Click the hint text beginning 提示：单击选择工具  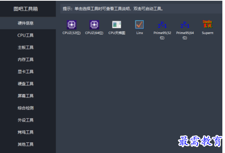click(x=113, y=9)
